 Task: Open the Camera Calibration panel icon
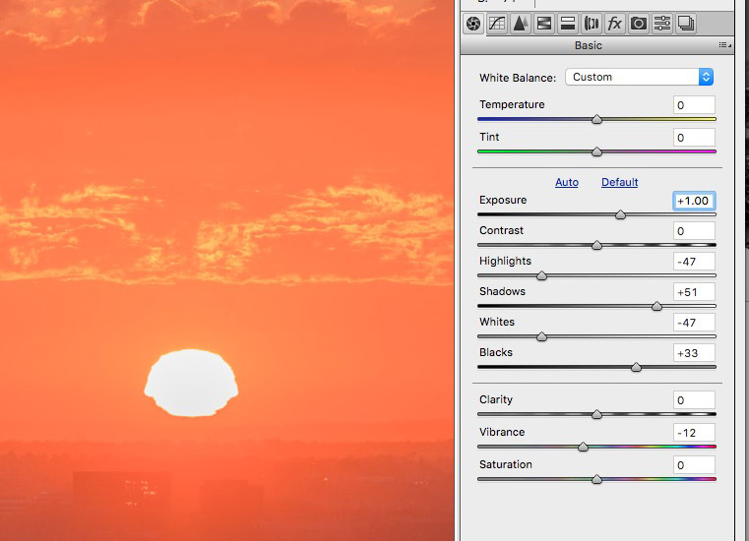click(639, 24)
